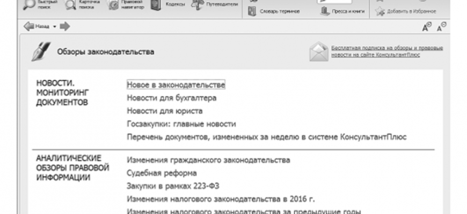Screen dimensions: 467x214
Task: Open Путеводители guides
Action: click(214, 4)
